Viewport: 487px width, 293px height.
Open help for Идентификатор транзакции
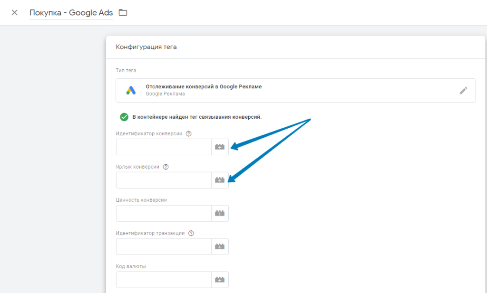pyautogui.click(x=191, y=233)
